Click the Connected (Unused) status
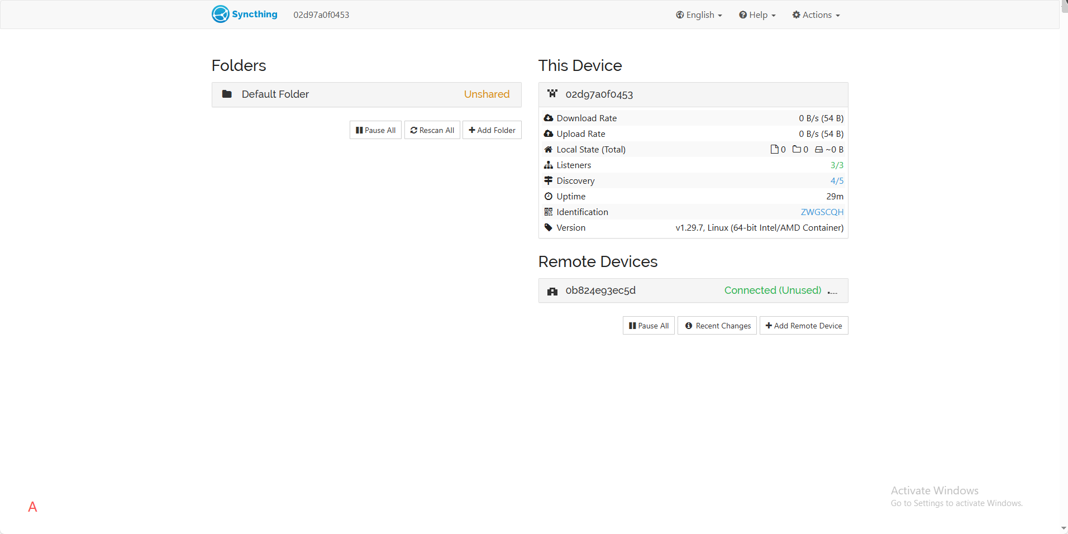Viewport: 1068px width, 534px height. [773, 290]
